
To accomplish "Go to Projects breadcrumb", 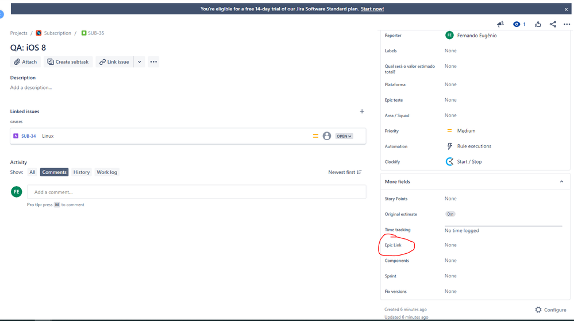I will coord(18,33).
